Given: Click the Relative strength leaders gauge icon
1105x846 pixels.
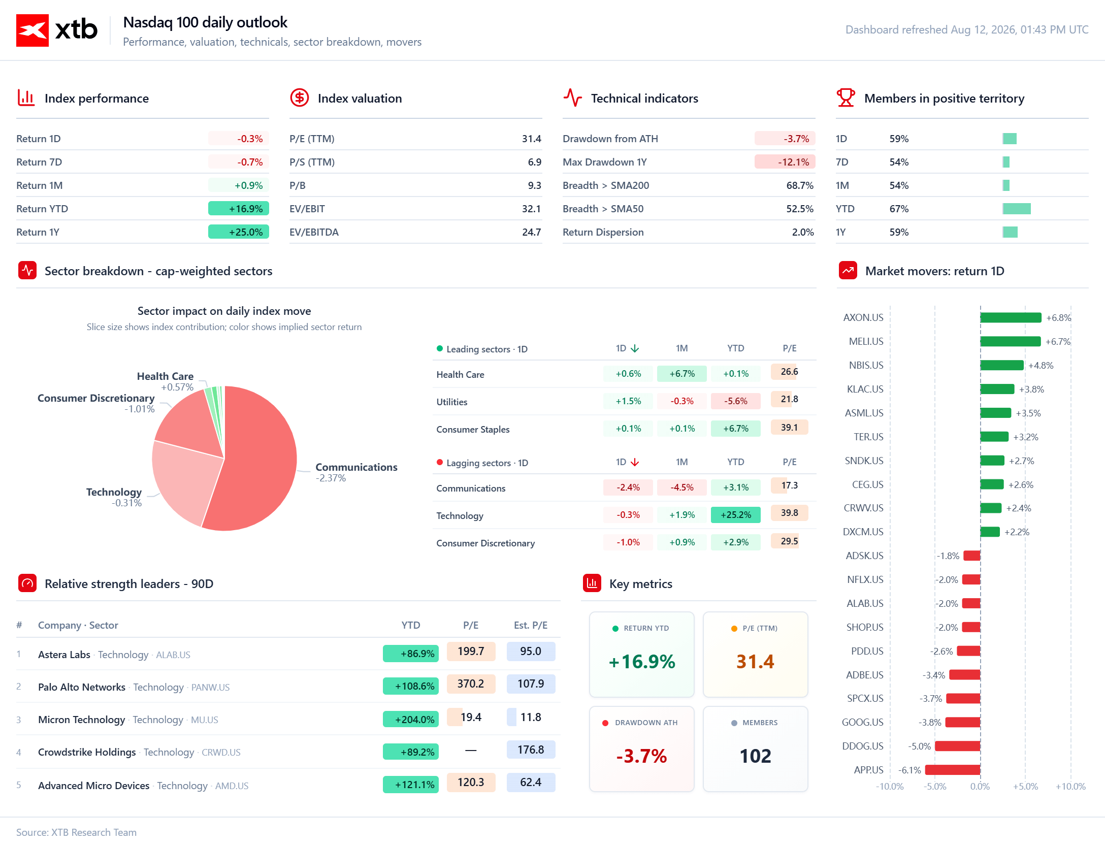Looking at the screenshot, I should pyautogui.click(x=27, y=583).
